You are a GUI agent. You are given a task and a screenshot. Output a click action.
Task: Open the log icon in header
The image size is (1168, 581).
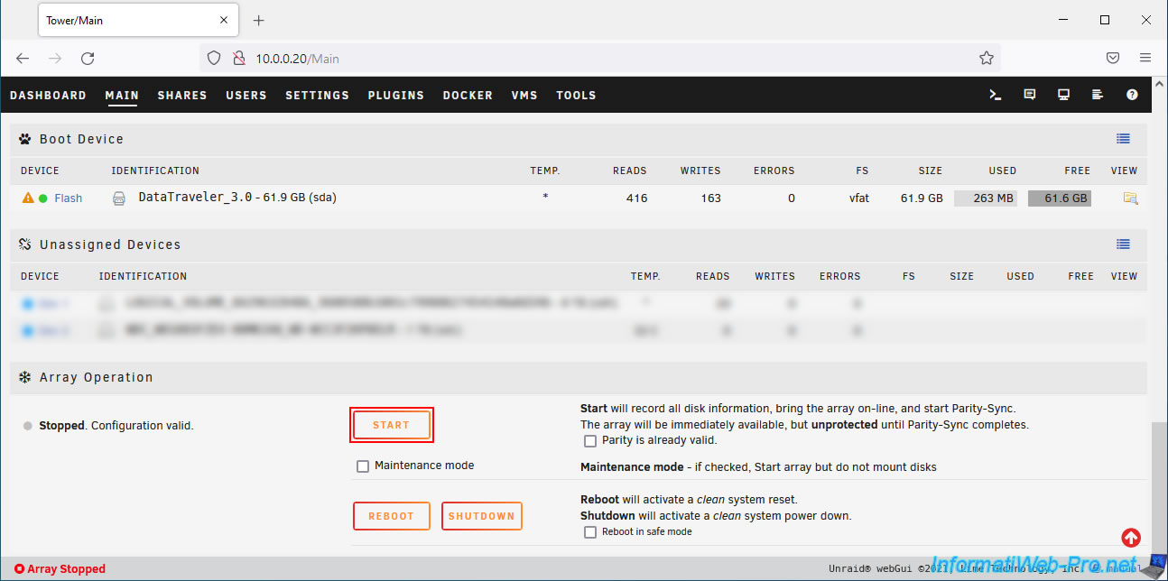pos(1098,95)
